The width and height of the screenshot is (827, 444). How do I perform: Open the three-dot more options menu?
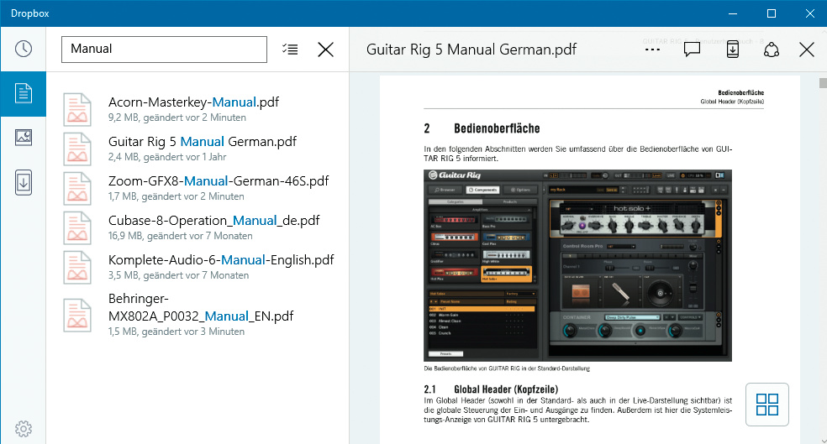click(x=652, y=50)
